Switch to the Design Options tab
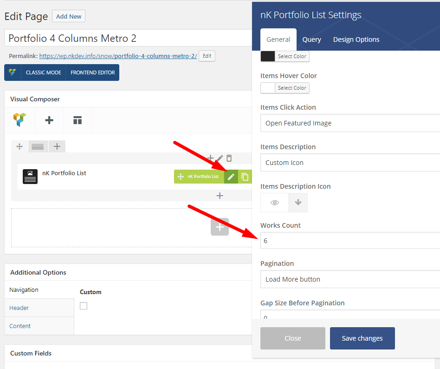The image size is (440, 369). click(x=356, y=40)
